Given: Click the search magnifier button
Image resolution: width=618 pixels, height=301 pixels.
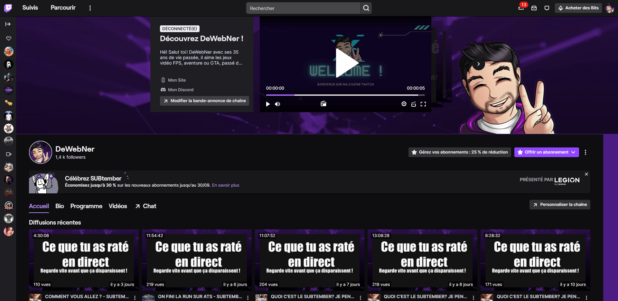Looking at the screenshot, I should [x=366, y=8].
